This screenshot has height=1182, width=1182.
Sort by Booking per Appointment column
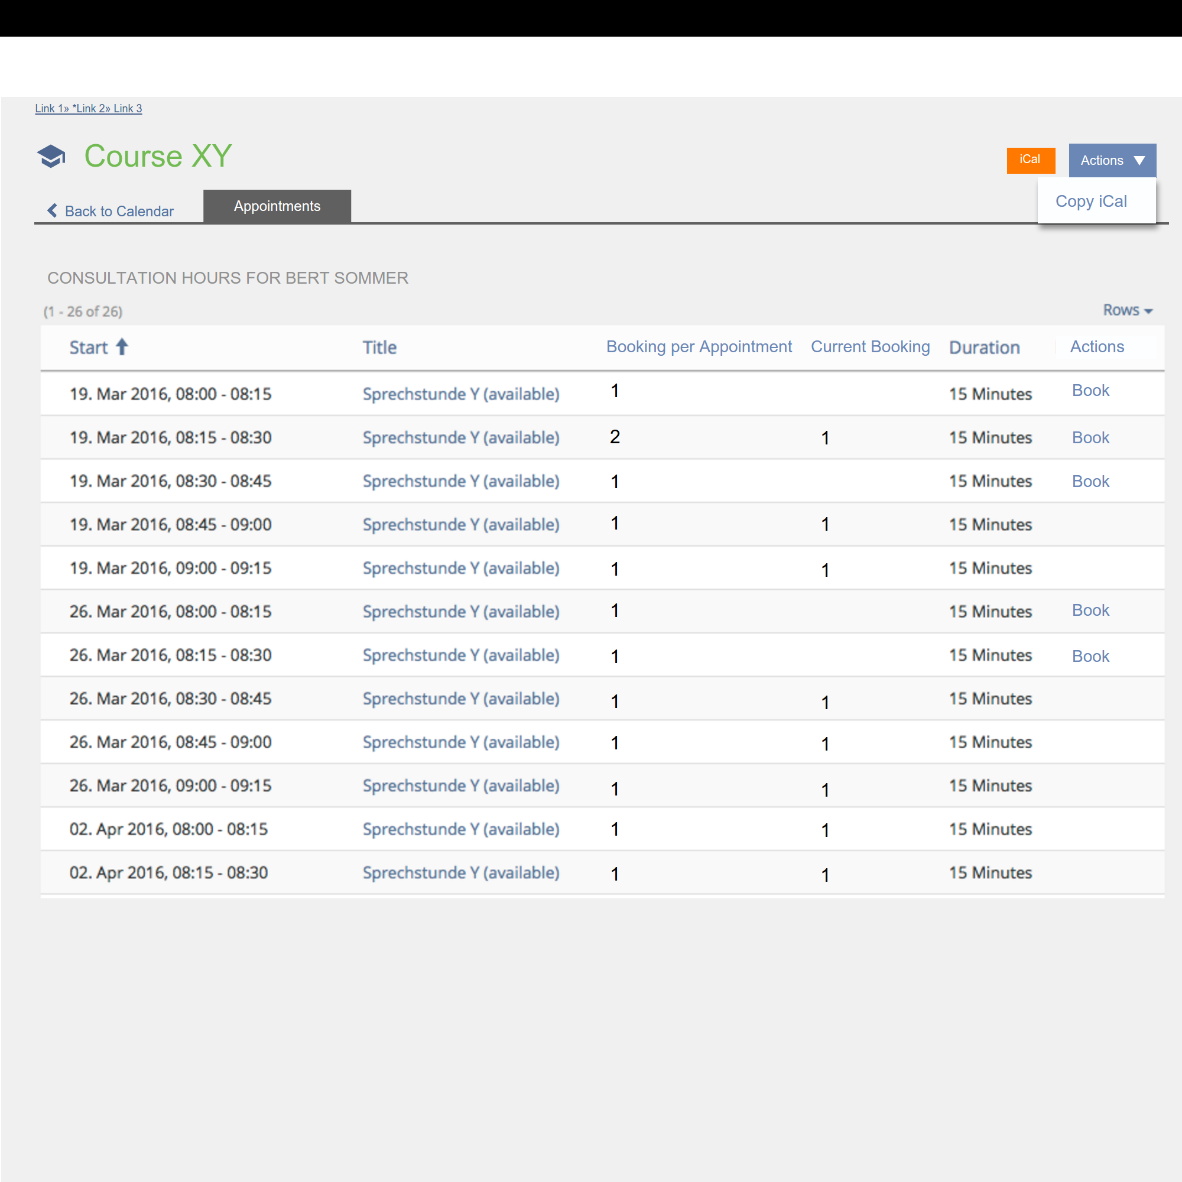[698, 347]
